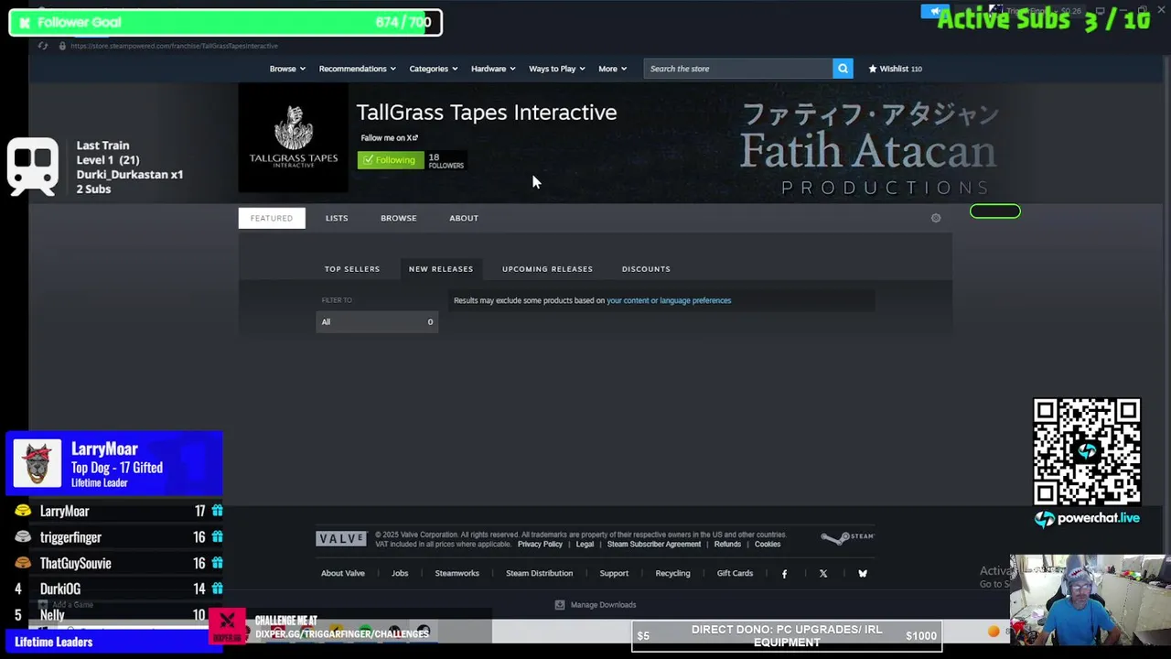Click the settings gear icon beside tabs
Screen dimensions: 1171x659
pos(936,218)
